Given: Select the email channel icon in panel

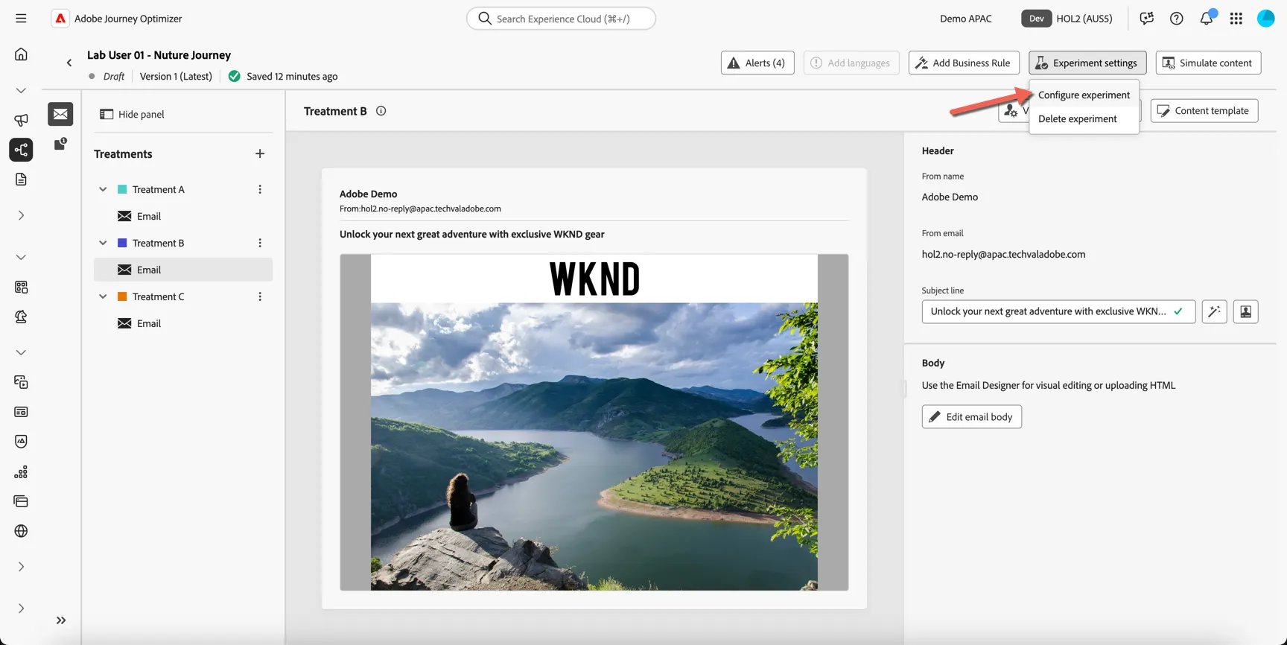Looking at the screenshot, I should pyautogui.click(x=60, y=114).
